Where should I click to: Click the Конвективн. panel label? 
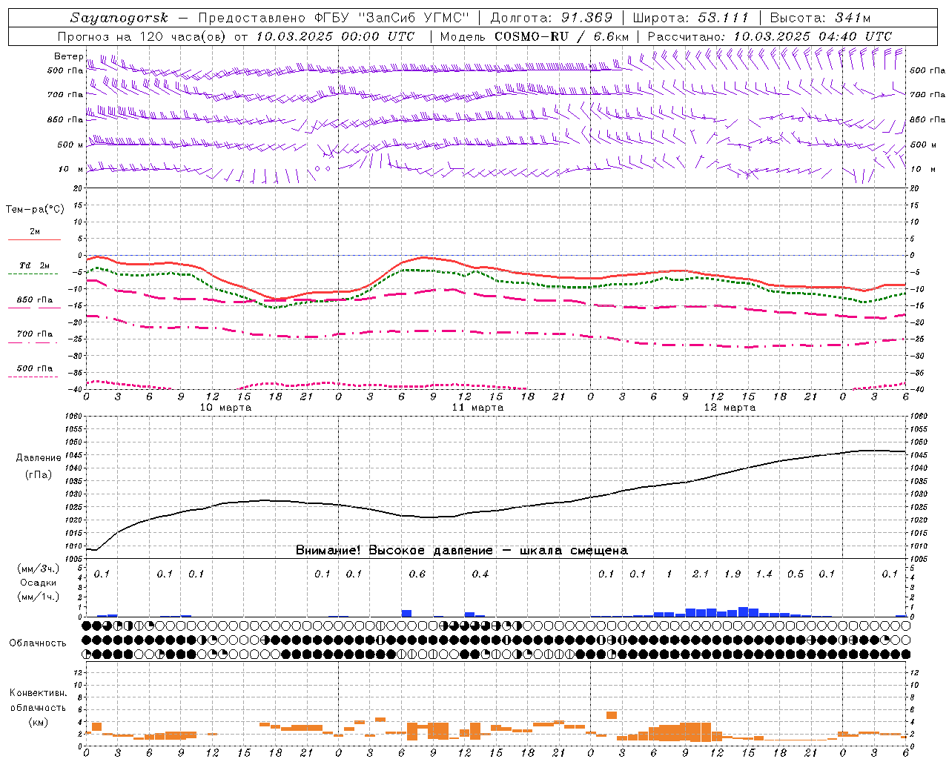[x=38, y=693]
